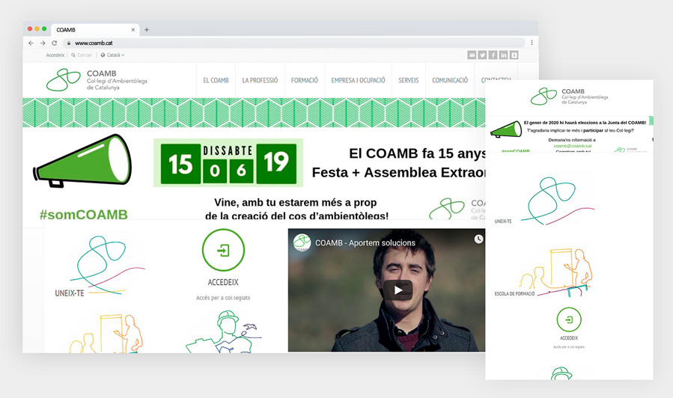Viewport: 673px width, 398px height.
Task: Open the browser three-dot menu
Action: tap(532, 43)
